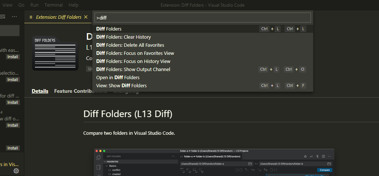Install the extension described 'w diff o...'

13,125
